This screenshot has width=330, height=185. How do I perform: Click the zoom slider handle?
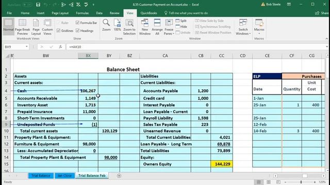coord(301,182)
